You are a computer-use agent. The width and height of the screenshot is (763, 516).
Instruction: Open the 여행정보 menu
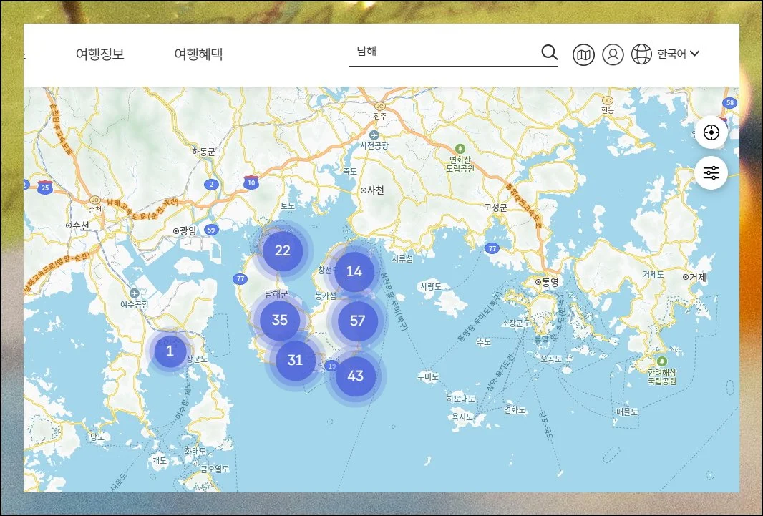coord(100,54)
